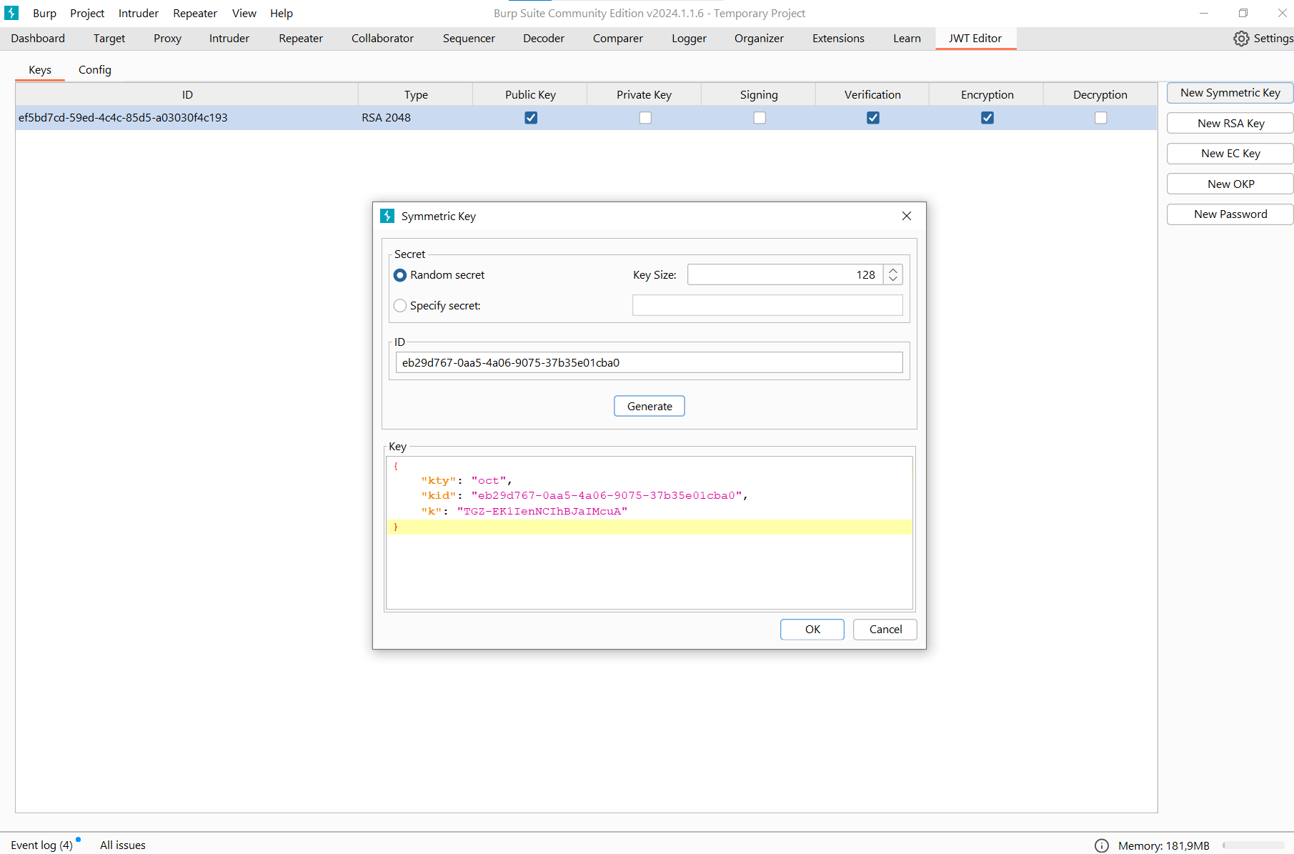Select the Random secret radio button
The image size is (1294, 854).
click(400, 275)
